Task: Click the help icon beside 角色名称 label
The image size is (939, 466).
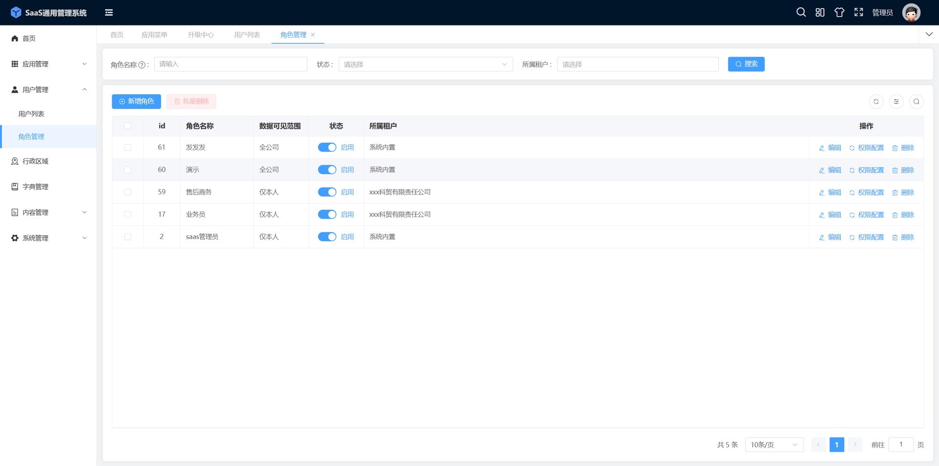Action: click(x=142, y=65)
